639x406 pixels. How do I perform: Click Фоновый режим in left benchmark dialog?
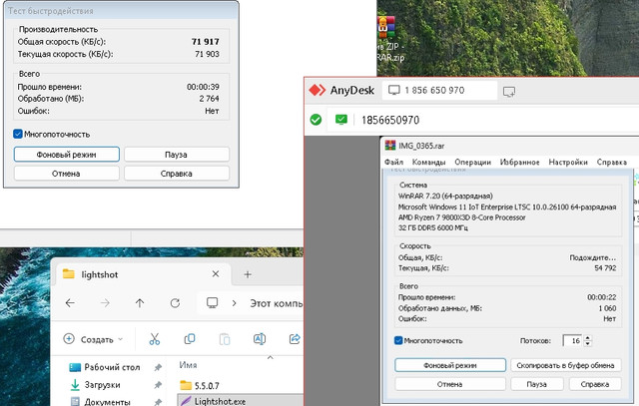[67, 155]
